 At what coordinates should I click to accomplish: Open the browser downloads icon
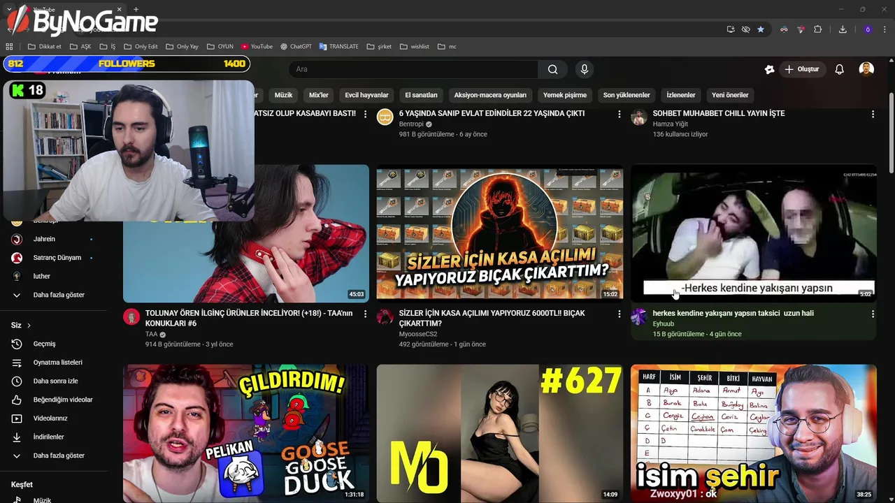[843, 29]
